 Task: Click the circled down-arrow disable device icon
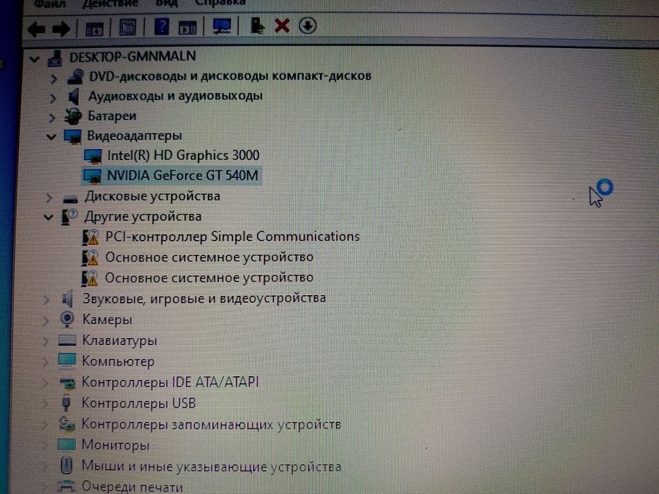308,25
